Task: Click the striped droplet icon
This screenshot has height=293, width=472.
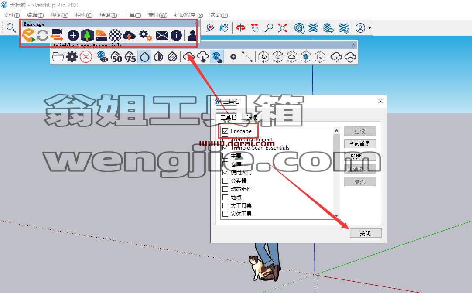Action: click(172, 57)
